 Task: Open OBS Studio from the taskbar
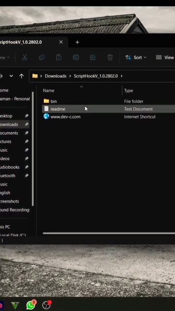click(47, 305)
